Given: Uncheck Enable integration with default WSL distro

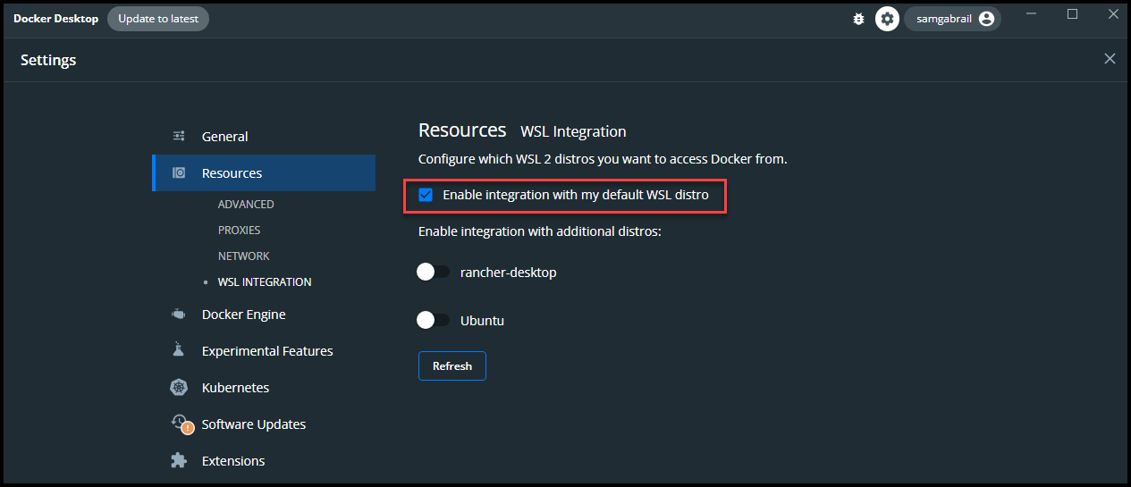Looking at the screenshot, I should 426,195.
